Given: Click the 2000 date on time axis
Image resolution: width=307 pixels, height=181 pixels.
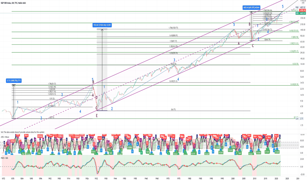Looking at the screenshot, I should (x=233, y=179).
